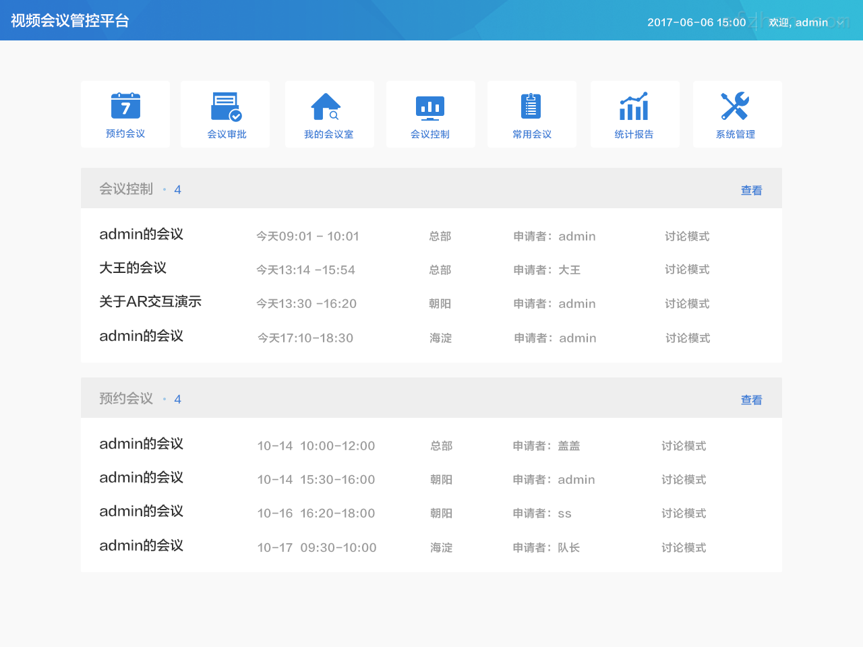The image size is (863, 647).
Task: Click the 会议控制 section header
Action: 126,189
